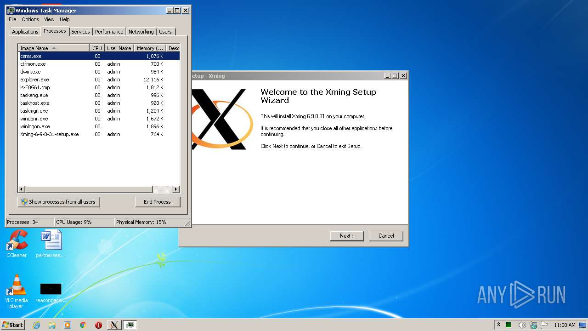Select explorer.exe process row
The image size is (588, 331).
(99, 80)
